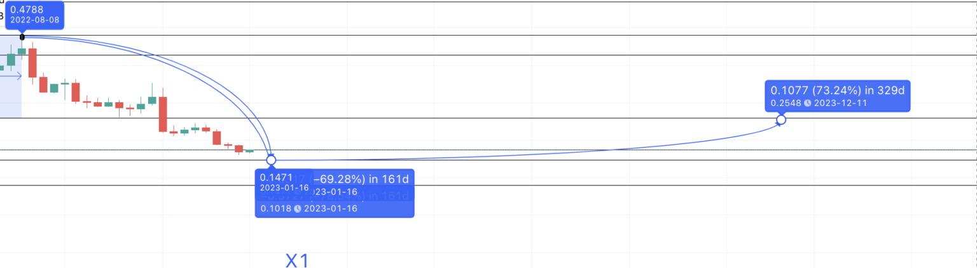Select the 0.1077 (73.24%) in 329d label
977x268 pixels.
[x=837, y=91]
